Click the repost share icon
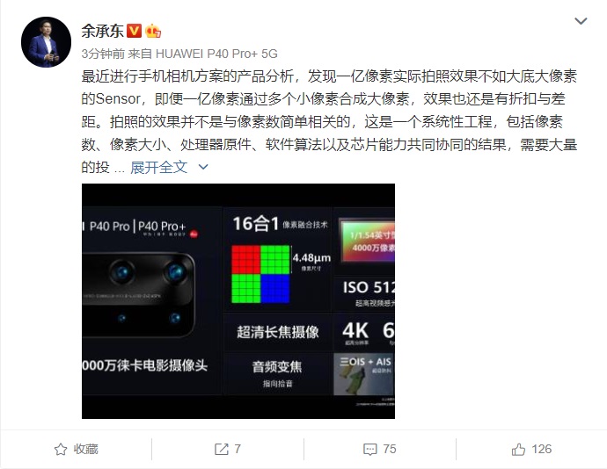The height and width of the screenshot is (469, 607). pos(222,449)
